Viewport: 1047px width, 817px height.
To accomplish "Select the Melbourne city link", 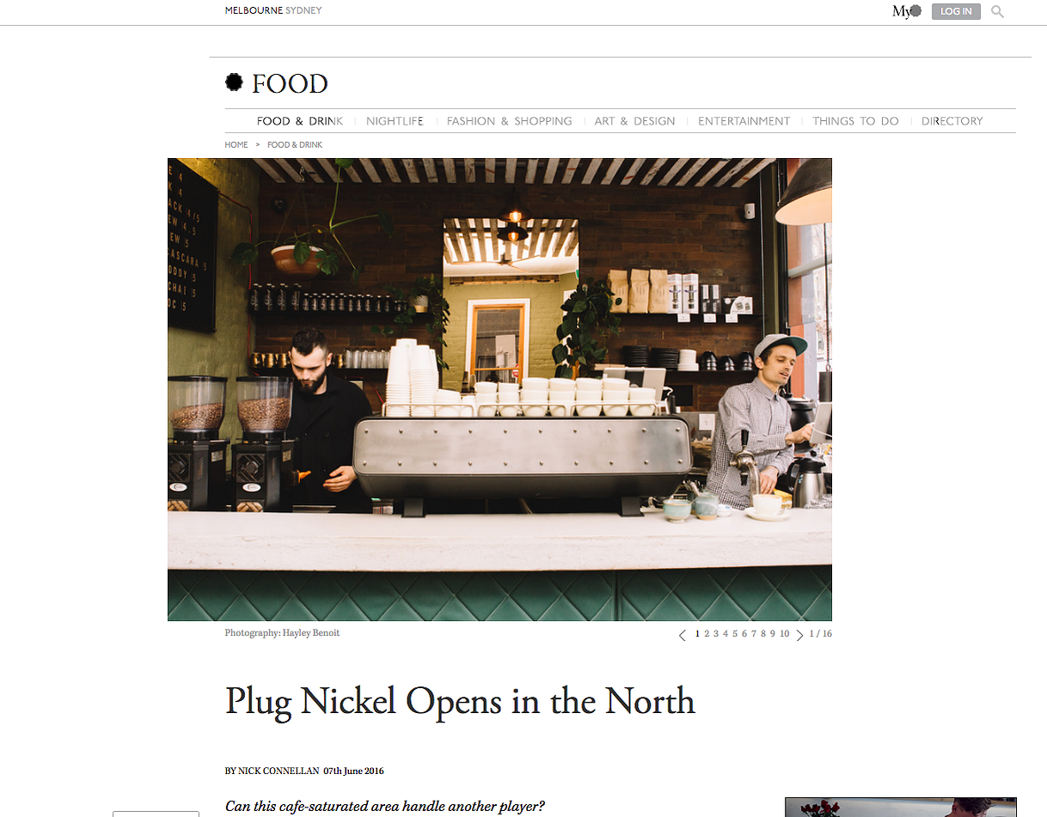I will pyautogui.click(x=254, y=10).
